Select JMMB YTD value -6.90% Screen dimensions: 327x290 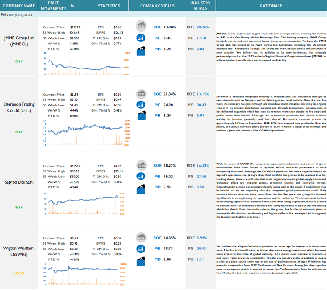pyautogui.click(x=75, y=49)
